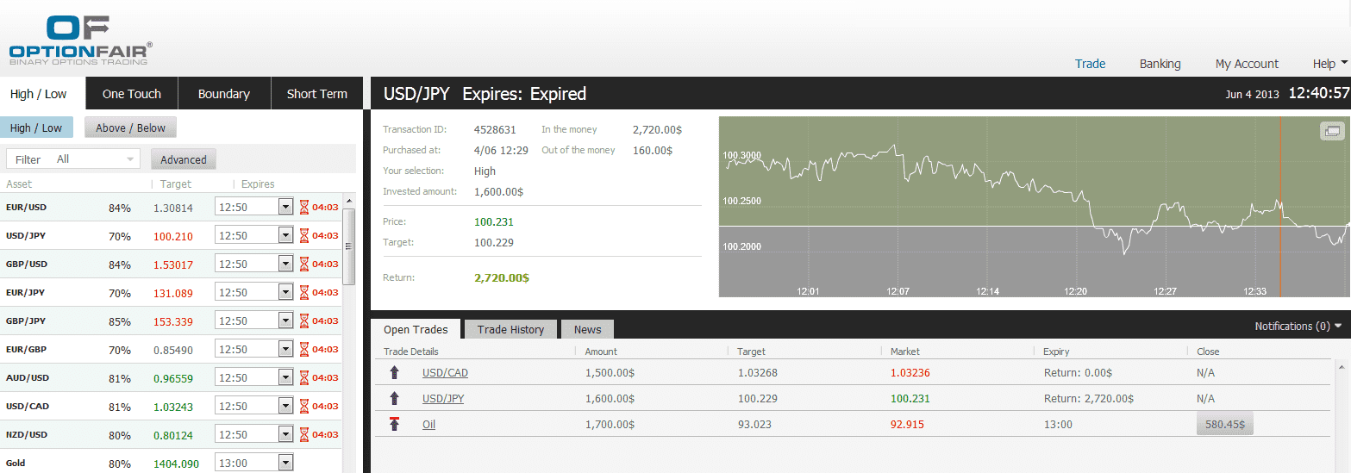The width and height of the screenshot is (1351, 473).
Task: Open the Filter All dropdown
Action: pos(72,159)
